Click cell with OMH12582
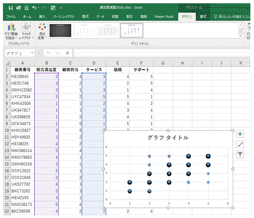 (x=23, y=90)
